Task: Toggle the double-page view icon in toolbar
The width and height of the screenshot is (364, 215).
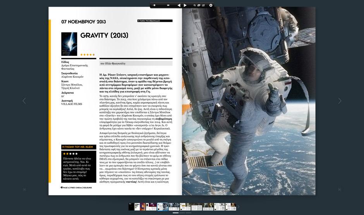Action: pos(168,5)
